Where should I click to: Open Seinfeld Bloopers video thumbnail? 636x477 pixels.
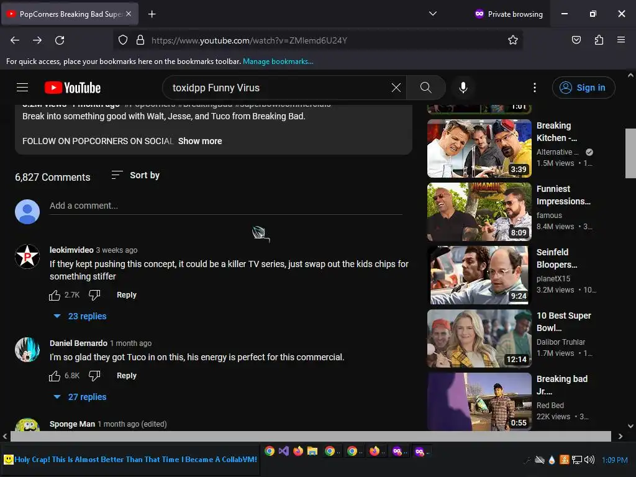click(479, 275)
